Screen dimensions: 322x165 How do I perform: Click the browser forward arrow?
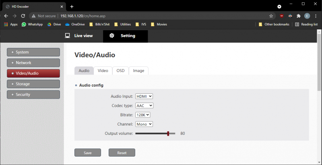(14, 16)
